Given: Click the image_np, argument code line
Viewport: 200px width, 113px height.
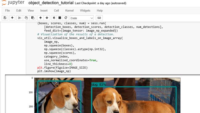Looking at the screenshot, I should point(51,42).
